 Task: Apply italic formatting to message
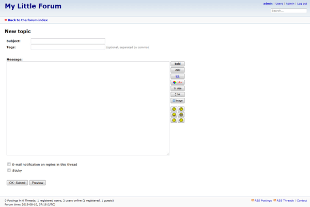[x=177, y=70]
